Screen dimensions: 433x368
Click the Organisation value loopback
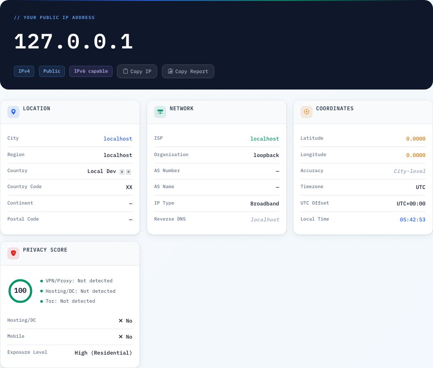[266, 155]
